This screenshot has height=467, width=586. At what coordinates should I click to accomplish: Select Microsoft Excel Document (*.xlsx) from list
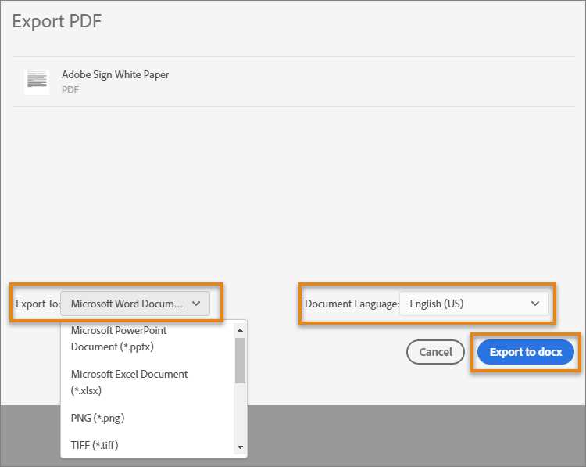pos(129,382)
